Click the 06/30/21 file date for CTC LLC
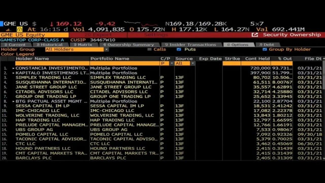 point(310,144)
